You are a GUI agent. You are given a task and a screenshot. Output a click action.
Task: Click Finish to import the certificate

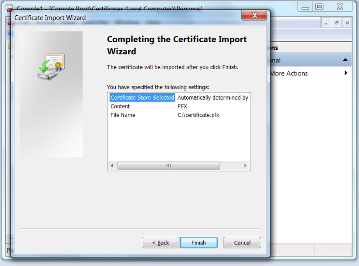(199, 242)
